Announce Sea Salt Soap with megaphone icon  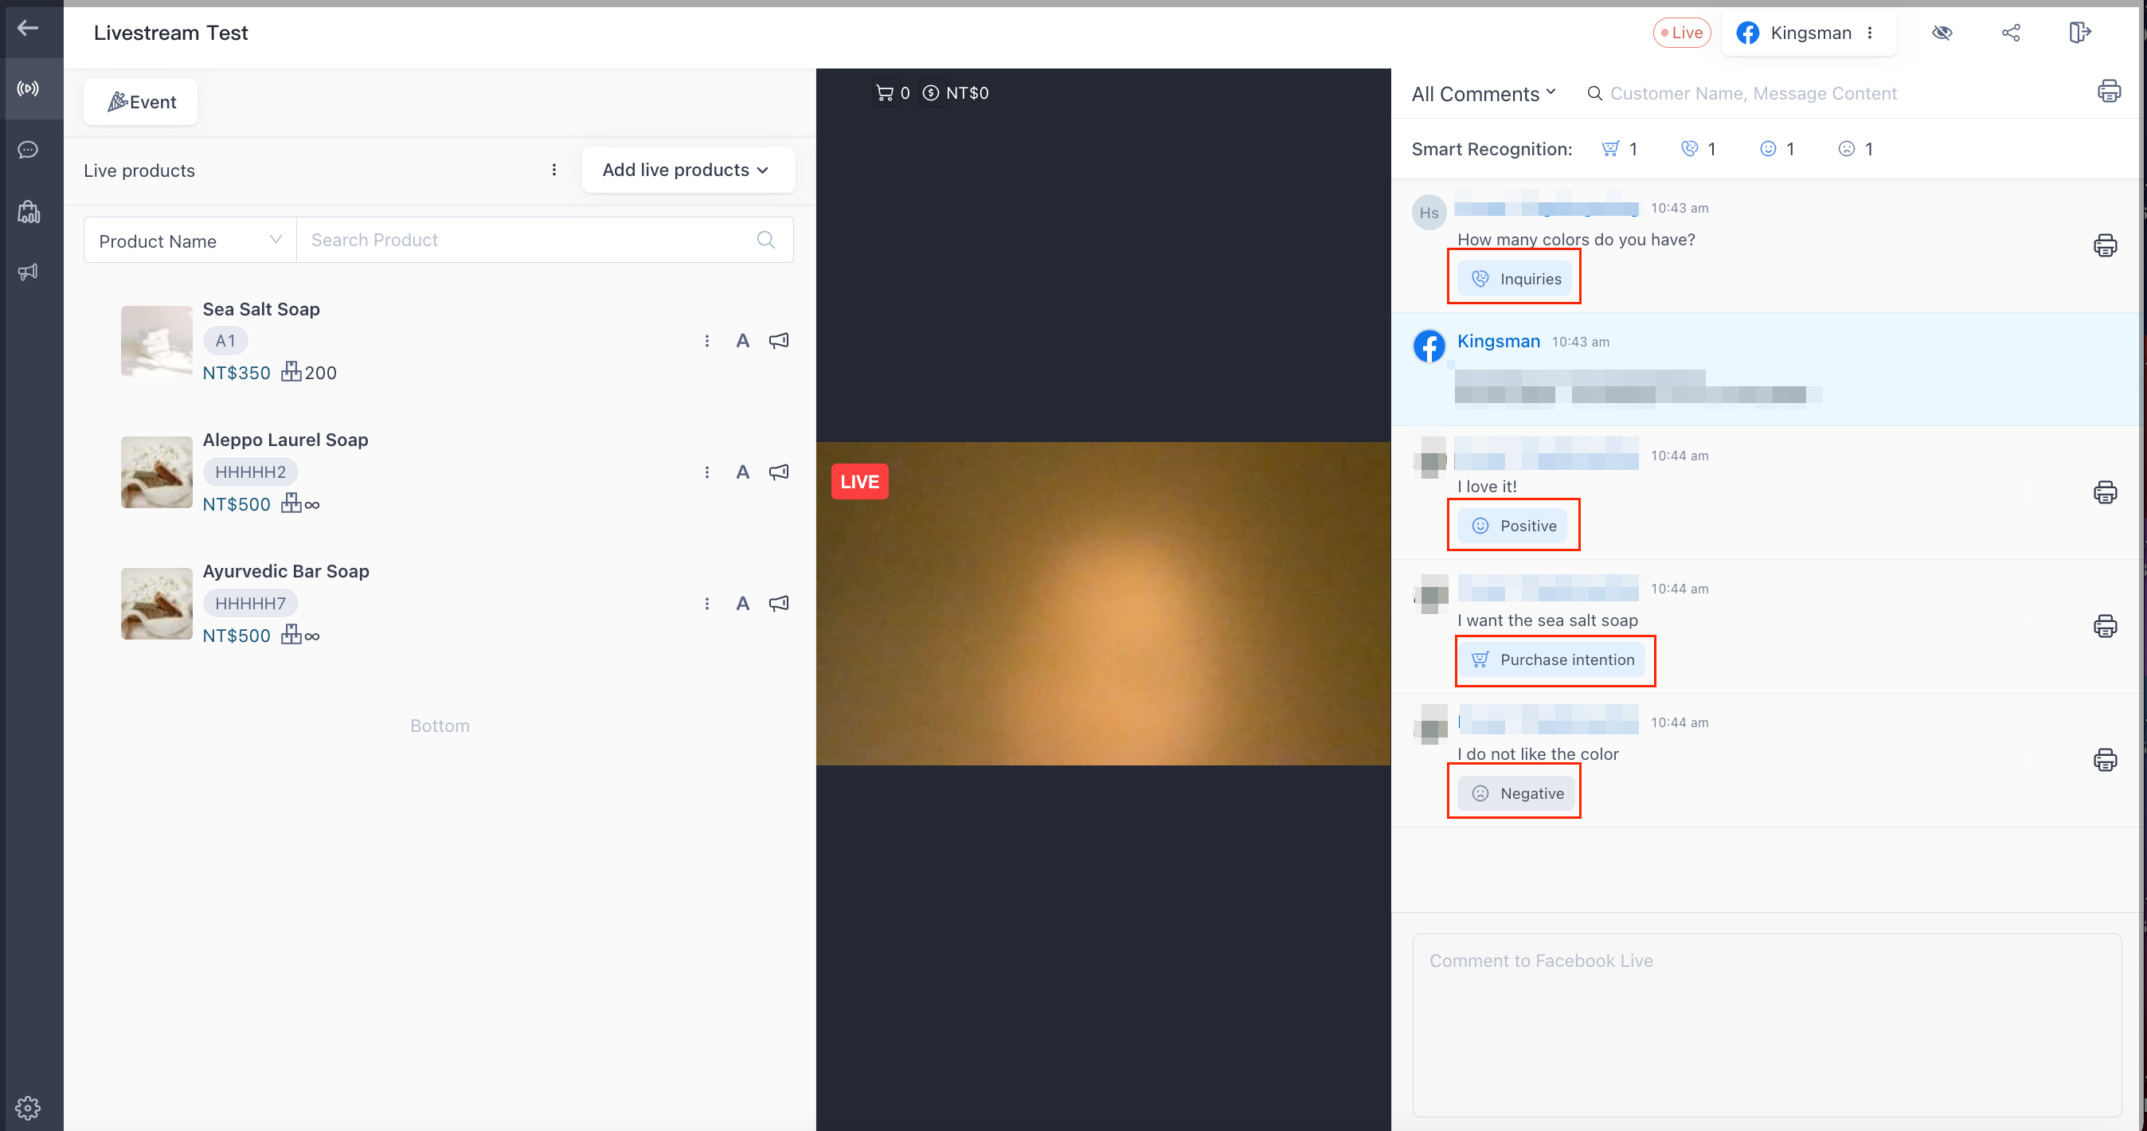point(779,340)
